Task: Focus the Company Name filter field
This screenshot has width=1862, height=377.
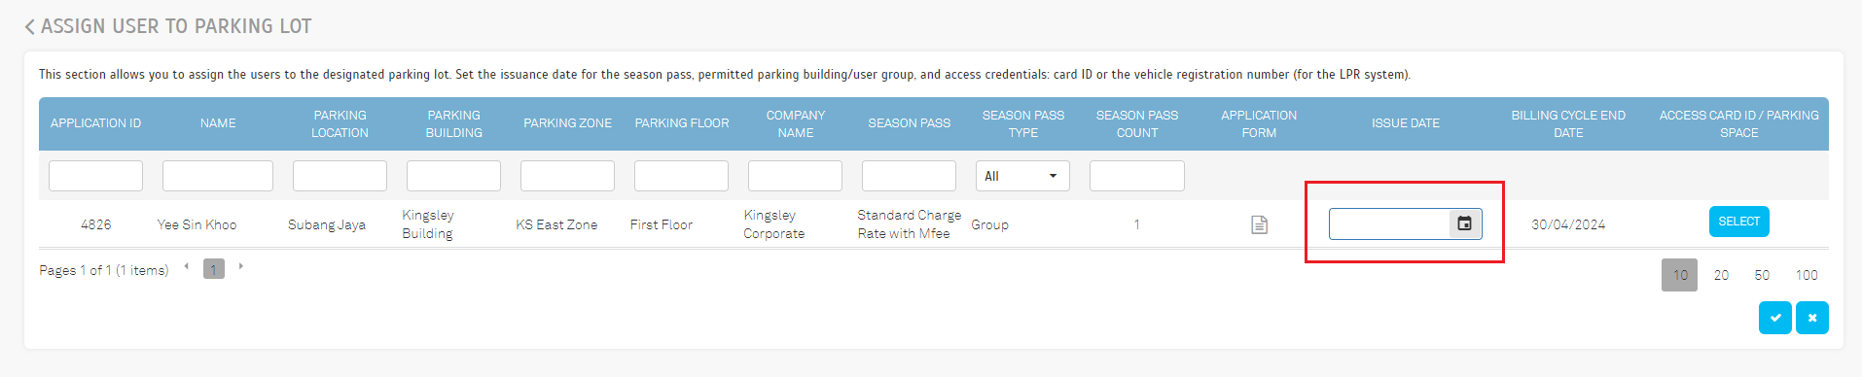Action: tap(795, 176)
